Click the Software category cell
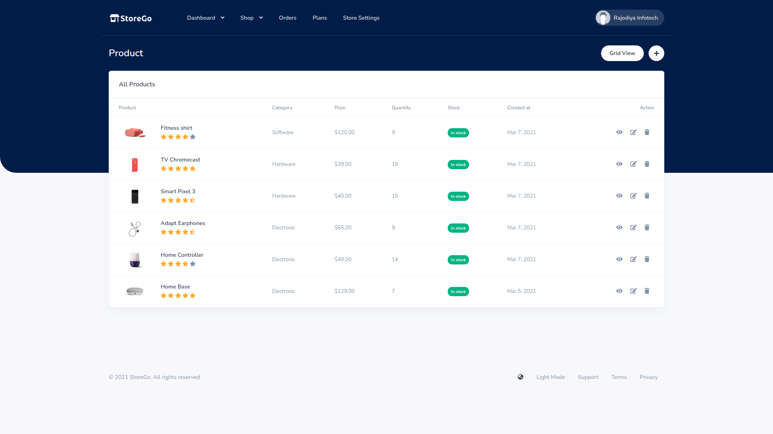 click(283, 132)
